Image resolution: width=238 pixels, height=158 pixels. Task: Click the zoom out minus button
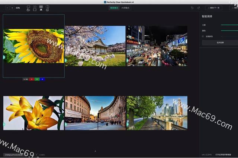[7, 8]
